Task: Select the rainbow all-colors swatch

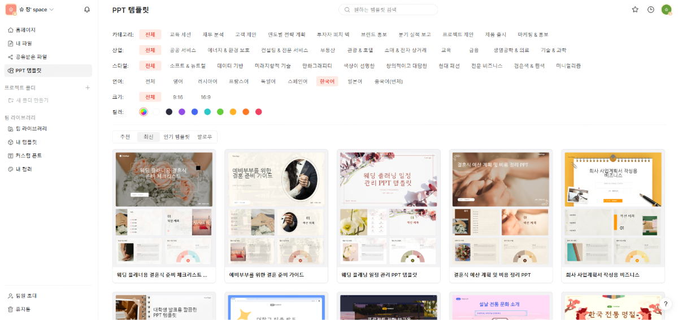Action: pyautogui.click(x=144, y=112)
